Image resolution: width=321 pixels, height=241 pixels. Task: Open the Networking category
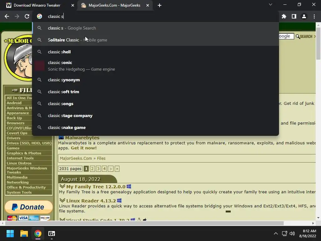click(x=18, y=182)
